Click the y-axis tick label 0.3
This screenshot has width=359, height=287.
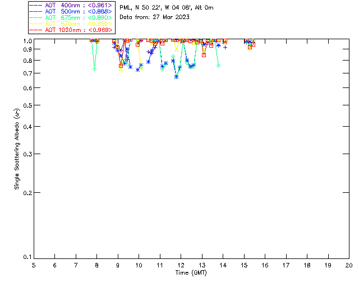[26, 154]
